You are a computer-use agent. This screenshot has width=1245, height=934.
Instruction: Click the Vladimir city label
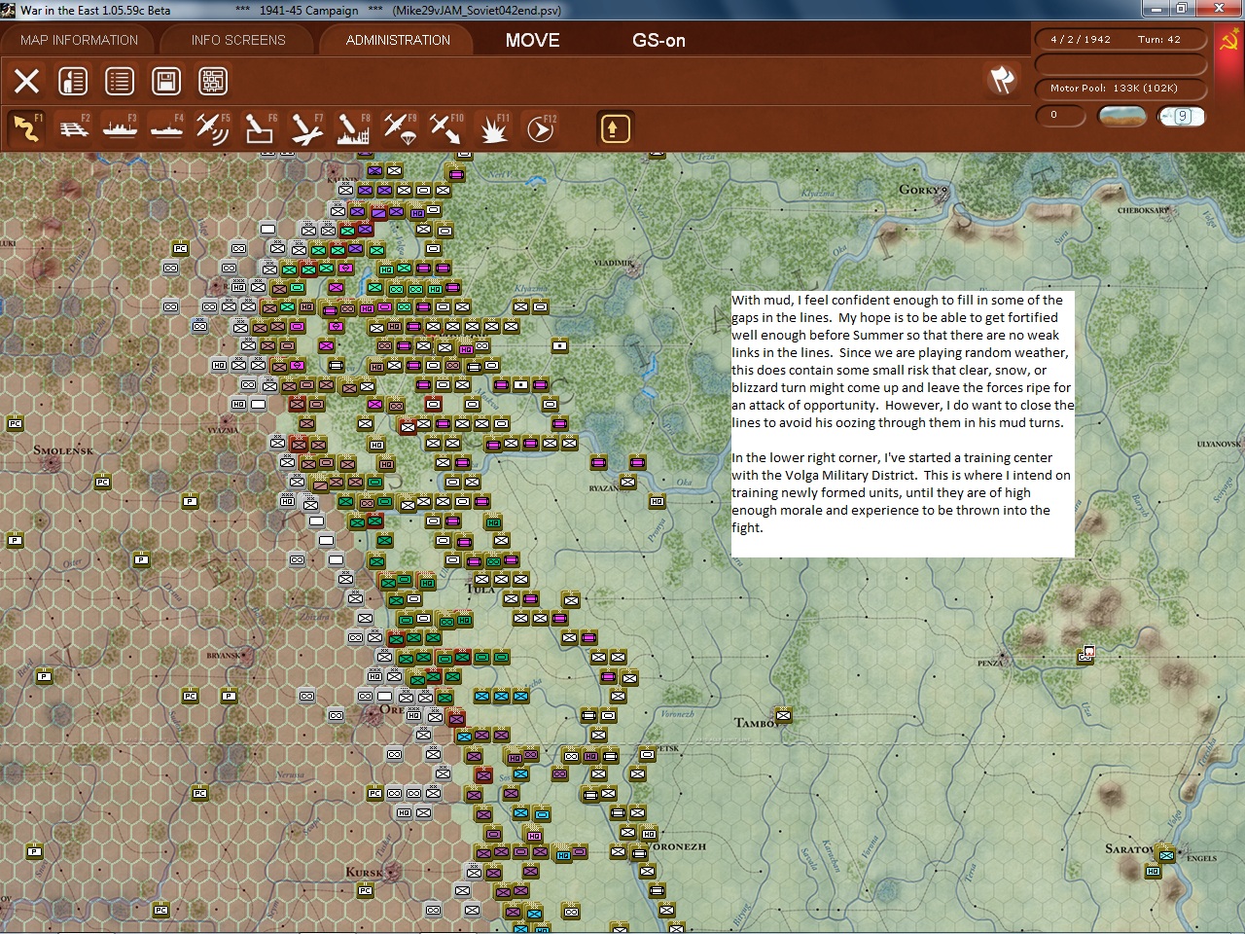613,263
